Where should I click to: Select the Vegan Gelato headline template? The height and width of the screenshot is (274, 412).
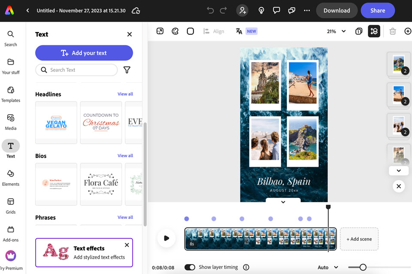[56, 122]
